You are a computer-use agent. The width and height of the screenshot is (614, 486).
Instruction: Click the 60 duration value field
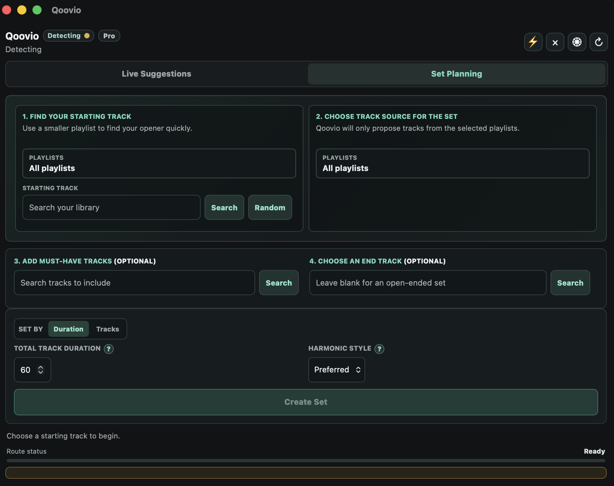point(32,370)
